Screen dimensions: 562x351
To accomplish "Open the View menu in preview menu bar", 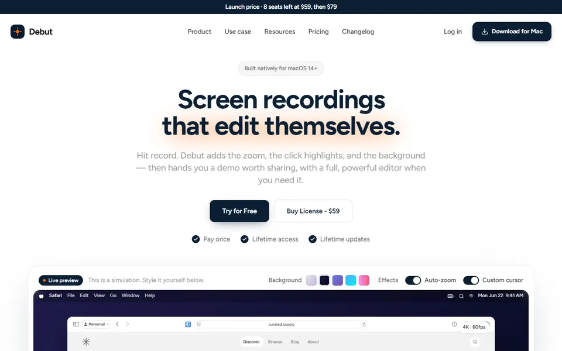I will pos(99,295).
